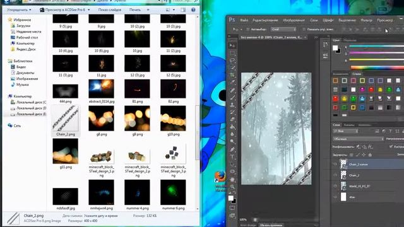Switch to the Стили tab

click(x=357, y=74)
